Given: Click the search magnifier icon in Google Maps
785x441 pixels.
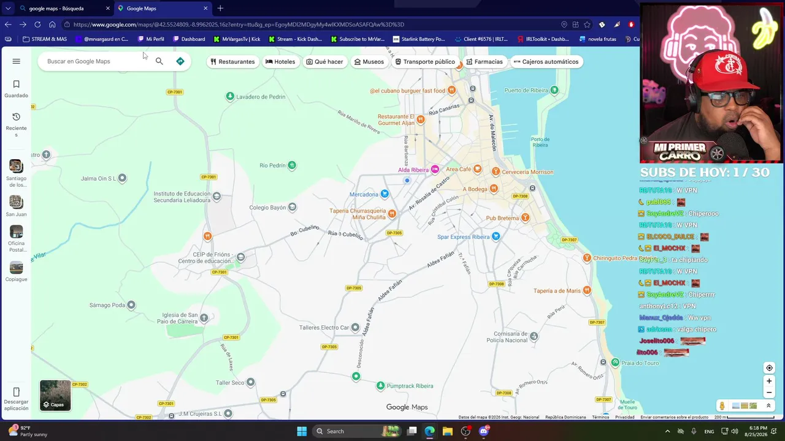Looking at the screenshot, I should [159, 61].
